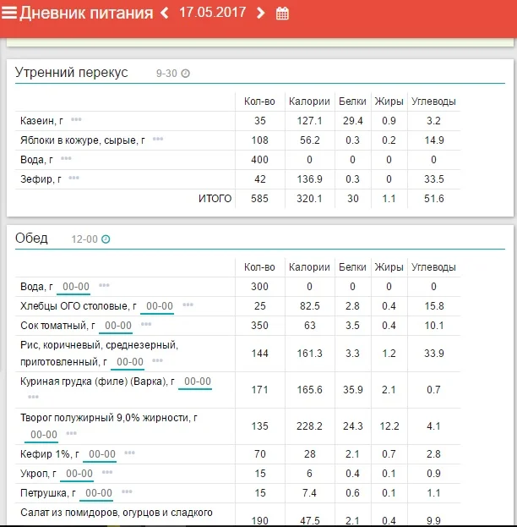Open the calendar date picker
The height and width of the screenshot is (527, 517).
pyautogui.click(x=282, y=14)
